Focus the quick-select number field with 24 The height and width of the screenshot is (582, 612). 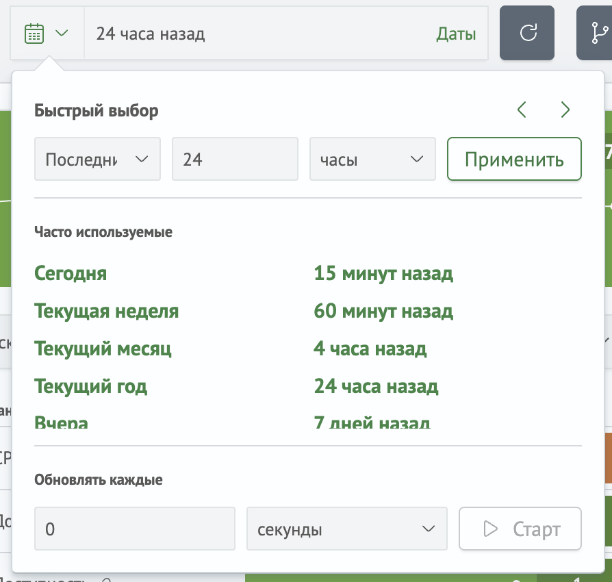pyautogui.click(x=235, y=159)
